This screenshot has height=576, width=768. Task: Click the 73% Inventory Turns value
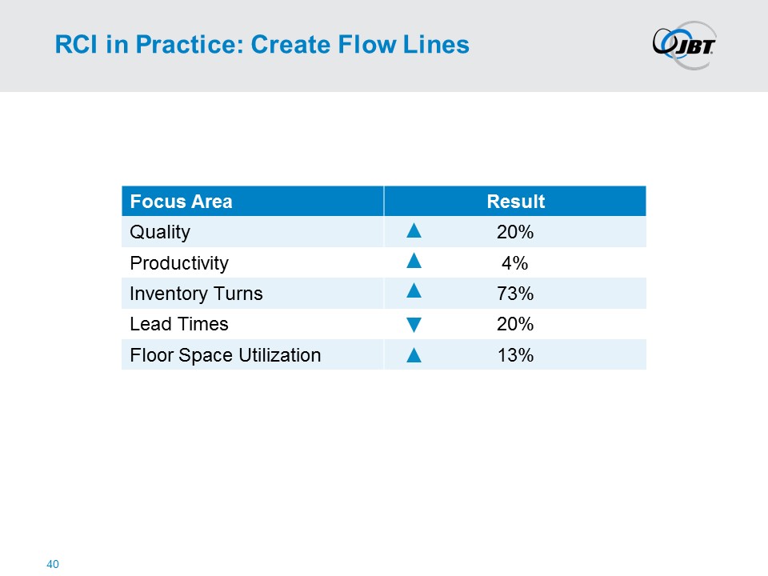515,294
